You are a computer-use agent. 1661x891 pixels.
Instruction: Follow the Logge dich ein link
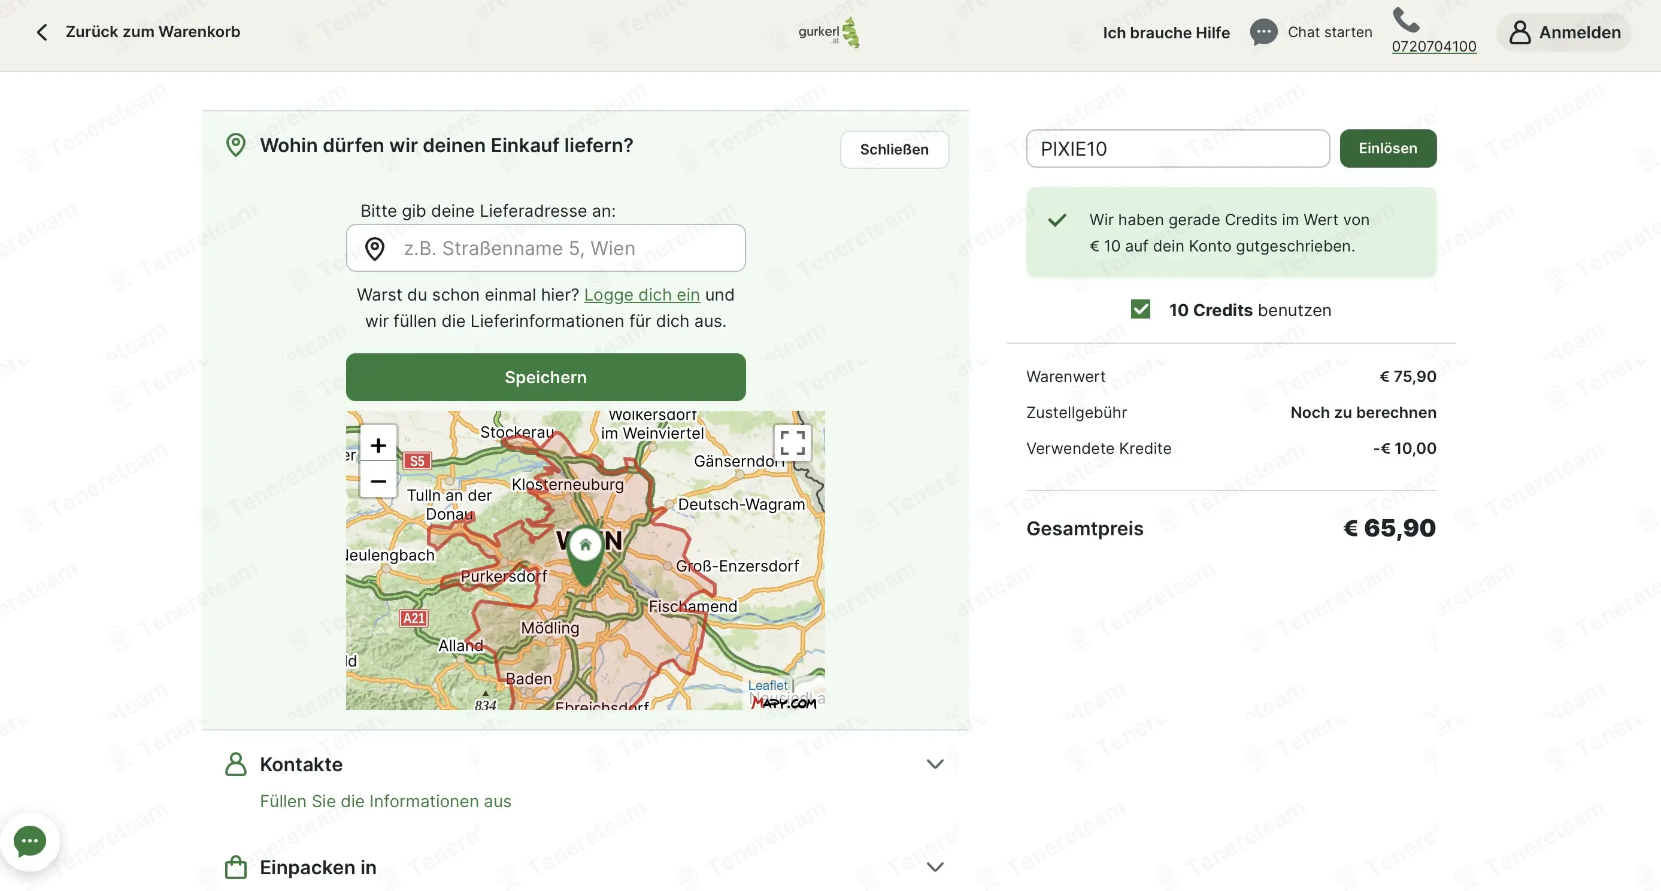pos(641,295)
